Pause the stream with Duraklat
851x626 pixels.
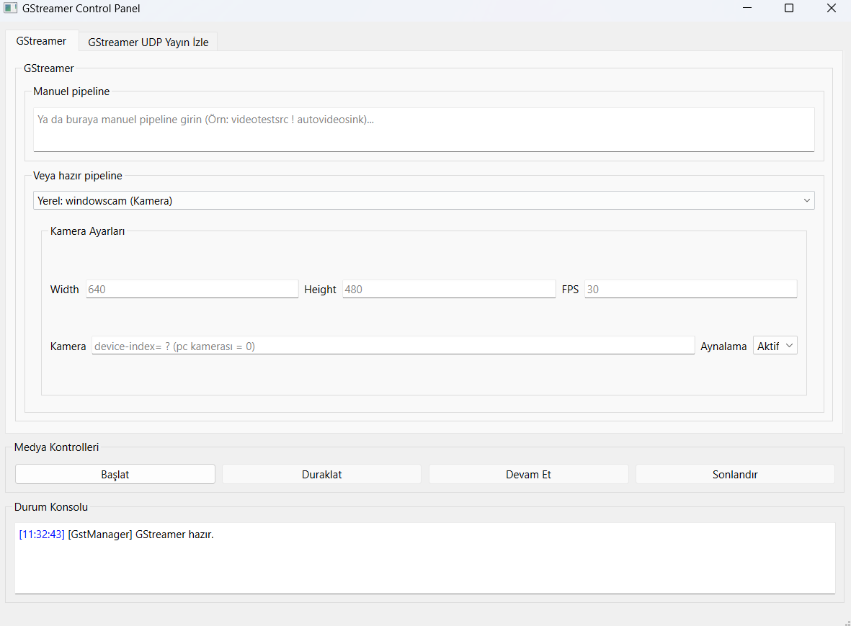[321, 474]
